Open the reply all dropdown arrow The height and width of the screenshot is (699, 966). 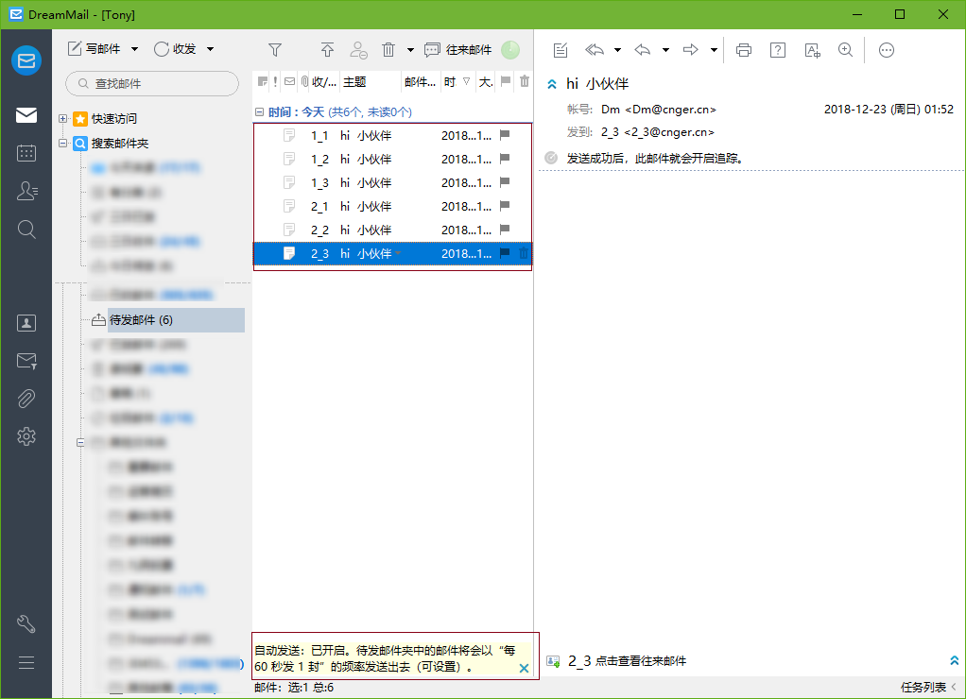(617, 50)
